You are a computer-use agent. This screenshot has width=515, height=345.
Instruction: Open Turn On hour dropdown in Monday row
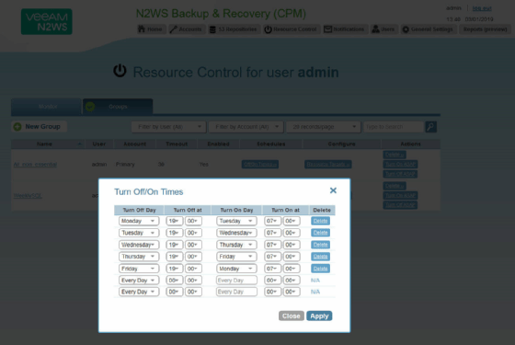coord(272,221)
